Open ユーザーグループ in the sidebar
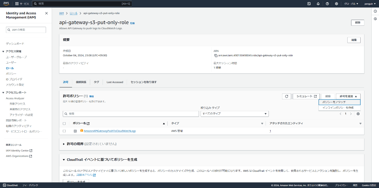Screen dimensions: 379x188 pos(16,57)
